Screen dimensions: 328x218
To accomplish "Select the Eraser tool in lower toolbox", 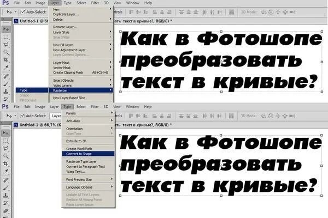I will (6, 211).
